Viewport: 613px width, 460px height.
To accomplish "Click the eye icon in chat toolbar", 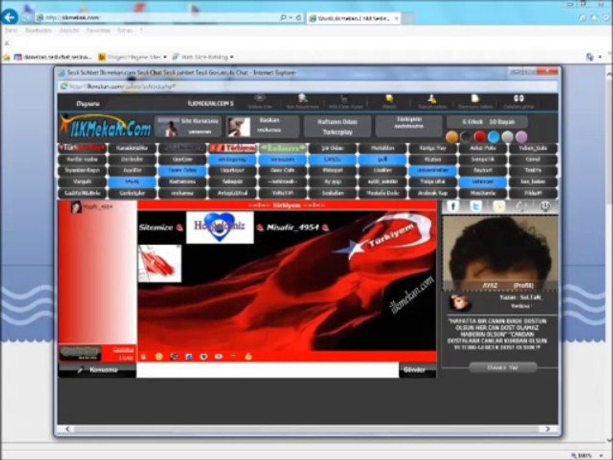I will (218, 356).
